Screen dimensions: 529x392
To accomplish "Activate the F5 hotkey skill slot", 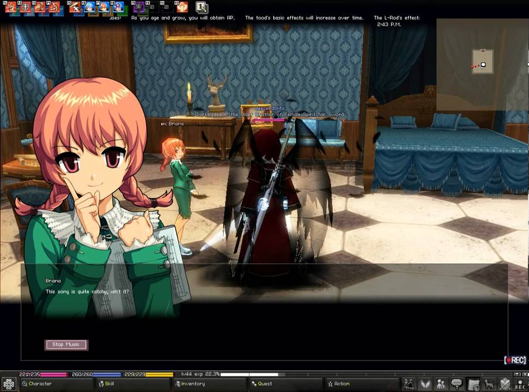I will (75, 7).
